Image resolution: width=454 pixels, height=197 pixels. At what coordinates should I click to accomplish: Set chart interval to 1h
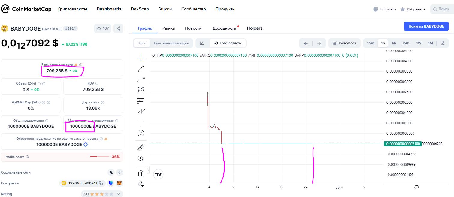(383, 43)
